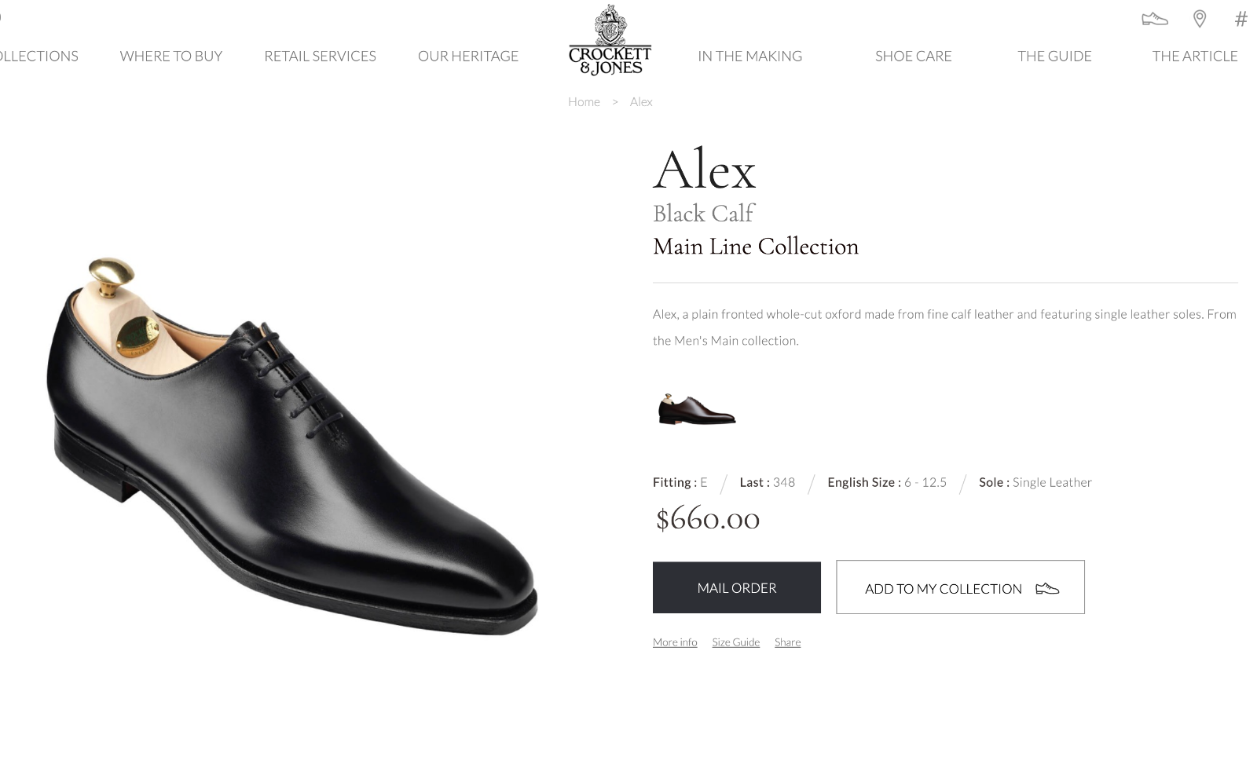Click the black Alex shoe product image
This screenshot has width=1257, height=768.
pos(291,448)
